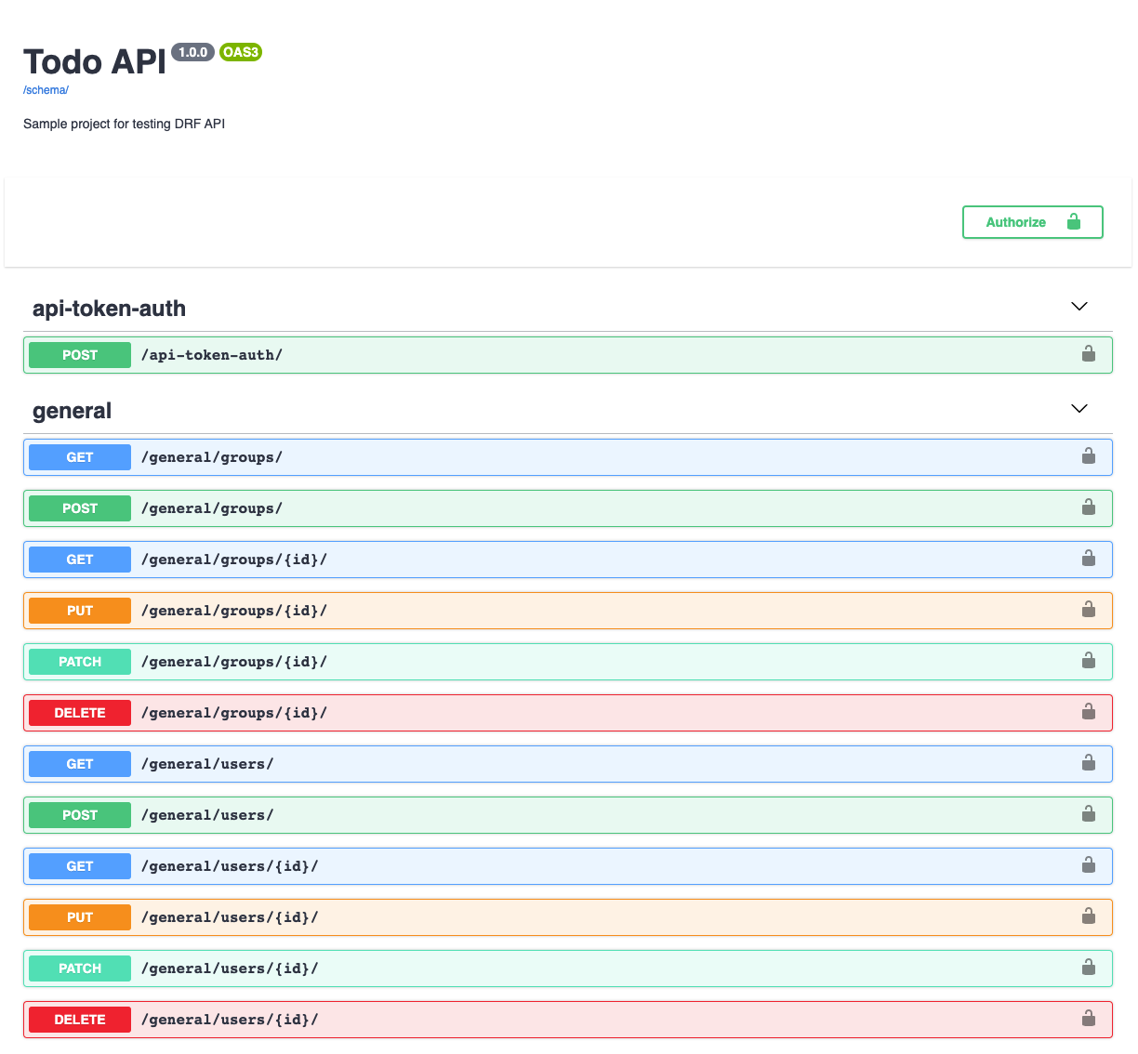Click lock icon on PUT /general/users/{id}/ row
1138x1054 pixels.
coord(1088,916)
